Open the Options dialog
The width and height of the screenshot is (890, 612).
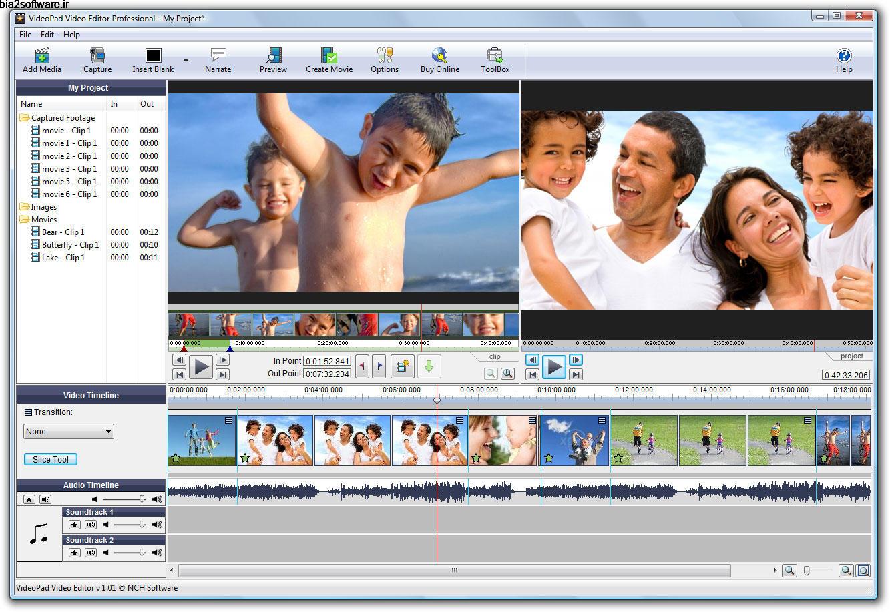pos(384,60)
